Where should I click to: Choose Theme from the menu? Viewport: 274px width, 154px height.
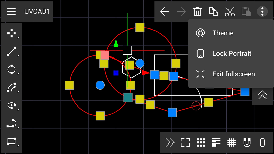click(223, 33)
